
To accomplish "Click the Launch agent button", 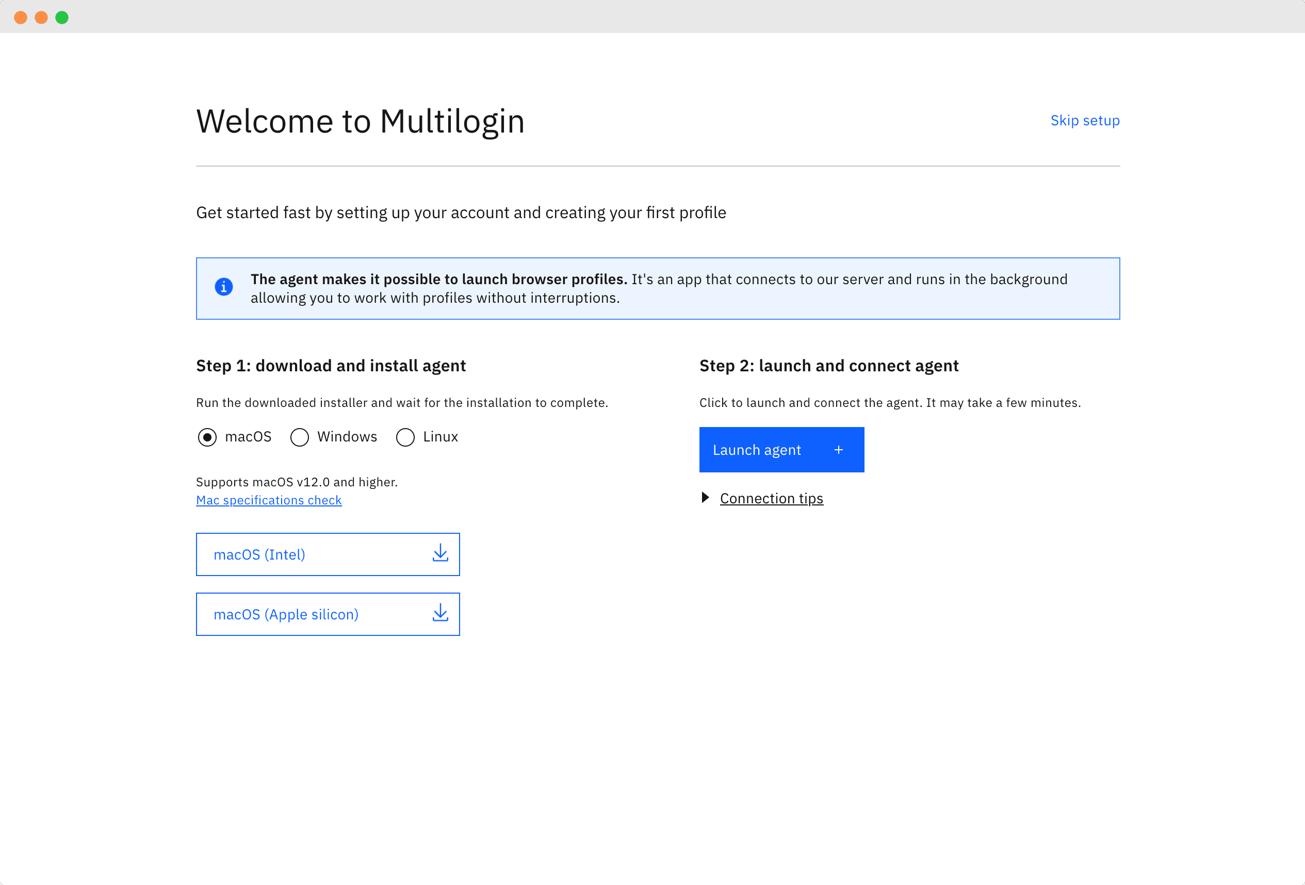I will click(781, 450).
